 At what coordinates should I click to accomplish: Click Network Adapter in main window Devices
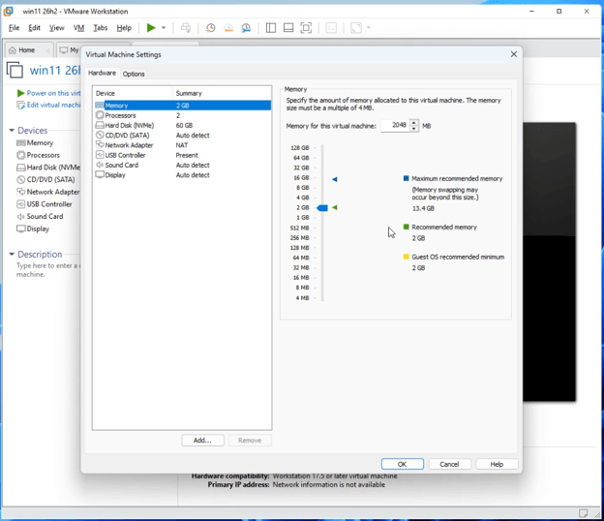coord(48,192)
